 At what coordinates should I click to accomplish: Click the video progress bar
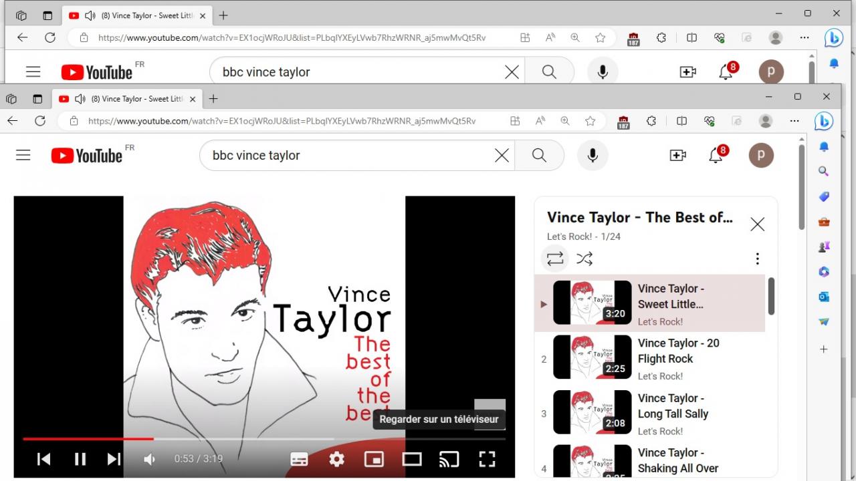point(264,439)
